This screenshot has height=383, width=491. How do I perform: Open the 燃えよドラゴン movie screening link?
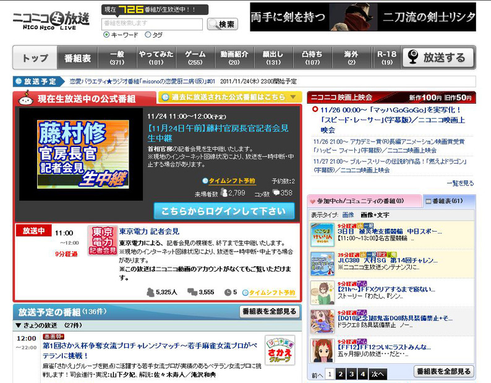coord(390,166)
